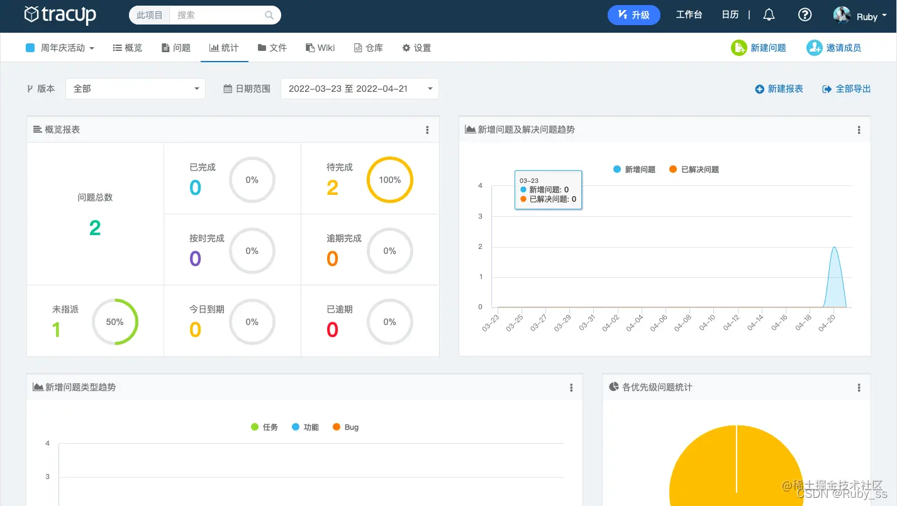Open the date range dropdown

[360, 89]
